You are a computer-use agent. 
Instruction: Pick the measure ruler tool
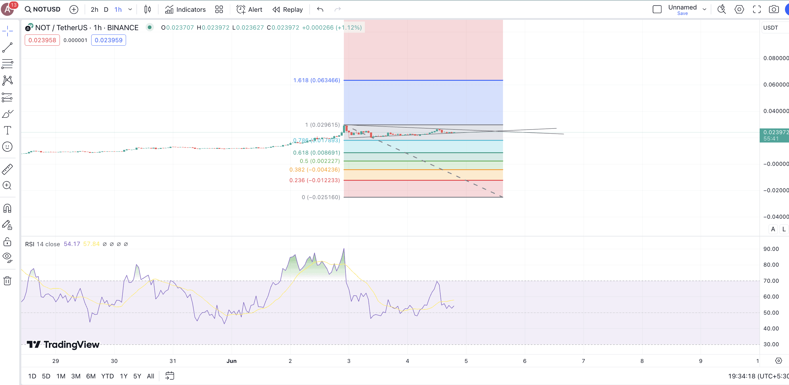pyautogui.click(x=7, y=169)
